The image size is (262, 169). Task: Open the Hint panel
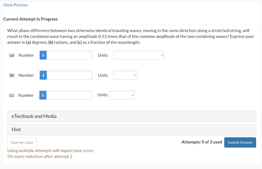132,129
